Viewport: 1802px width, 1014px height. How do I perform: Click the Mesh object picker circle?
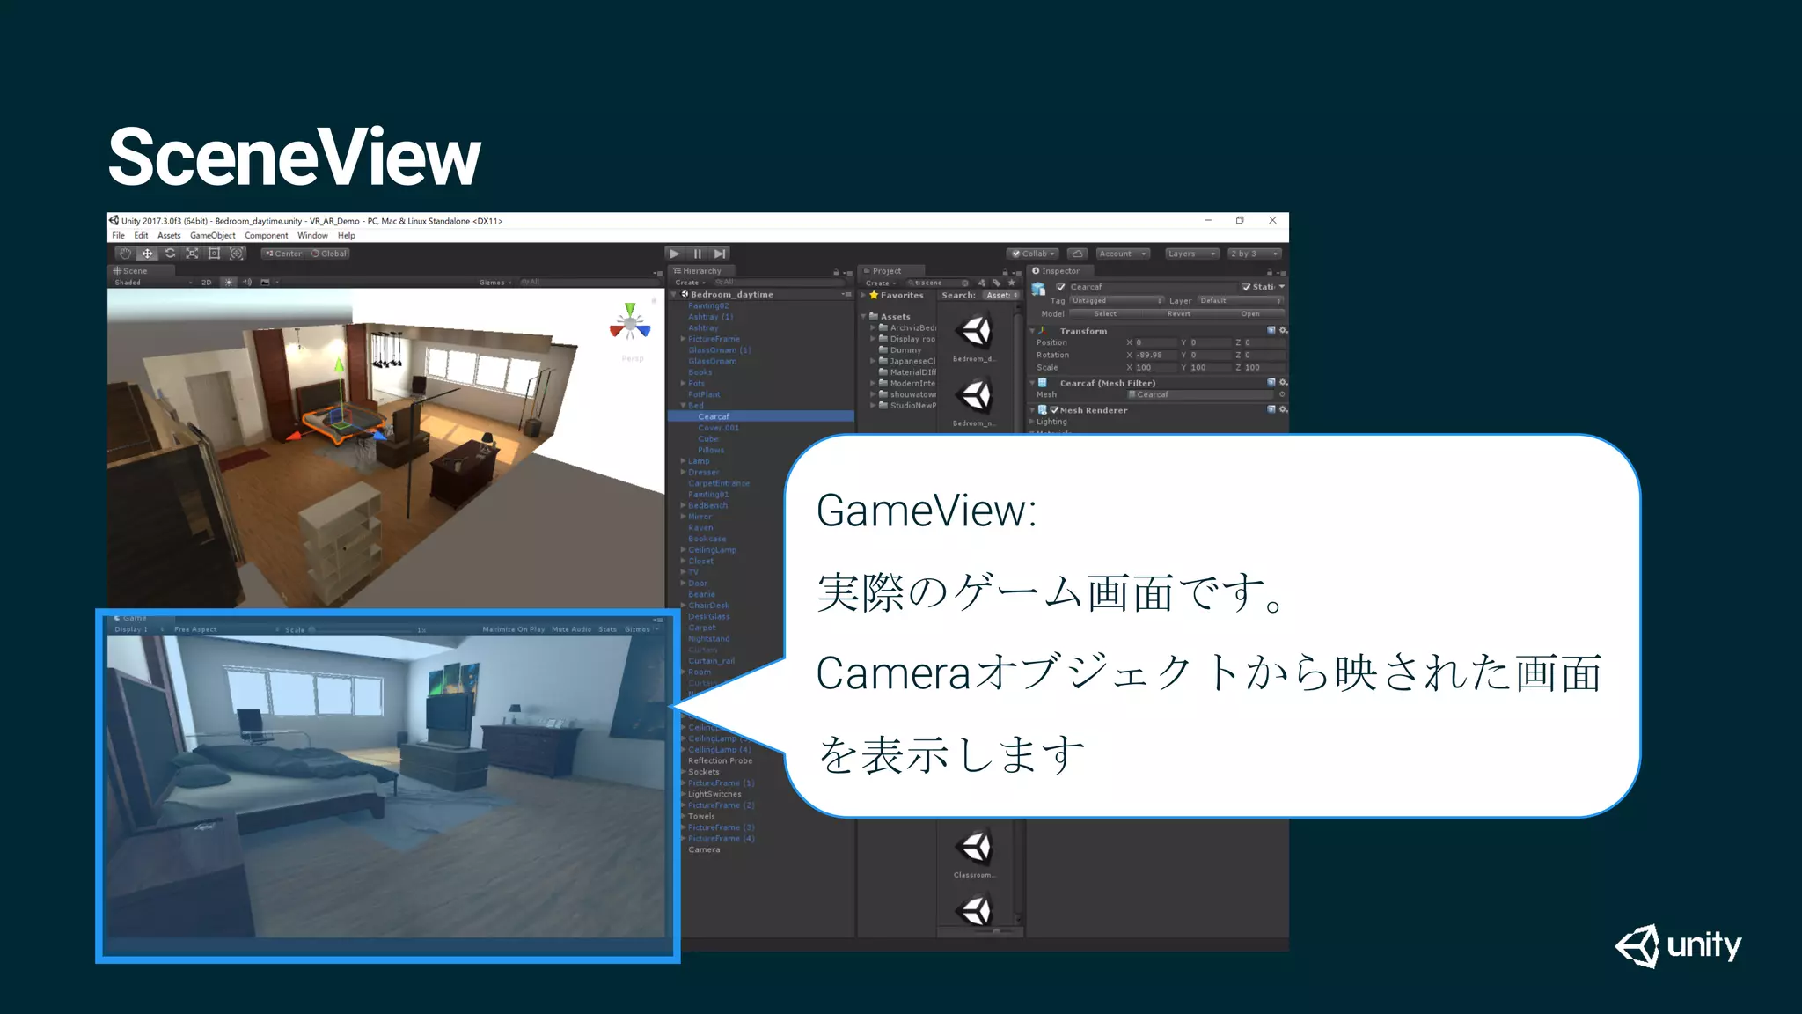coord(1282,394)
